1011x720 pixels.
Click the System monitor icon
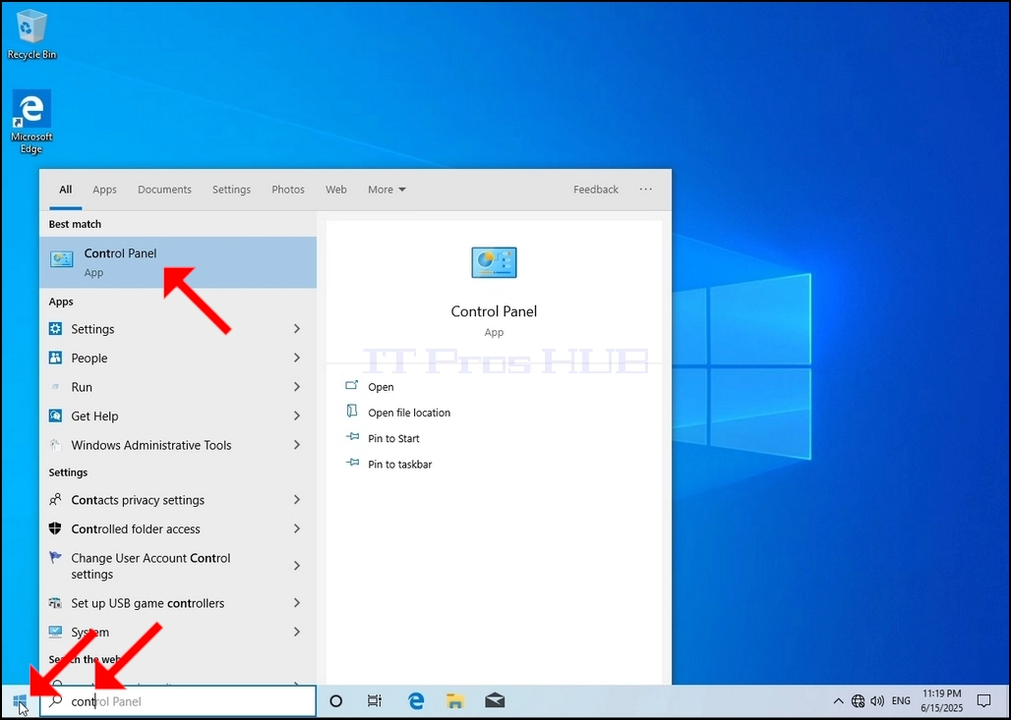(55, 632)
